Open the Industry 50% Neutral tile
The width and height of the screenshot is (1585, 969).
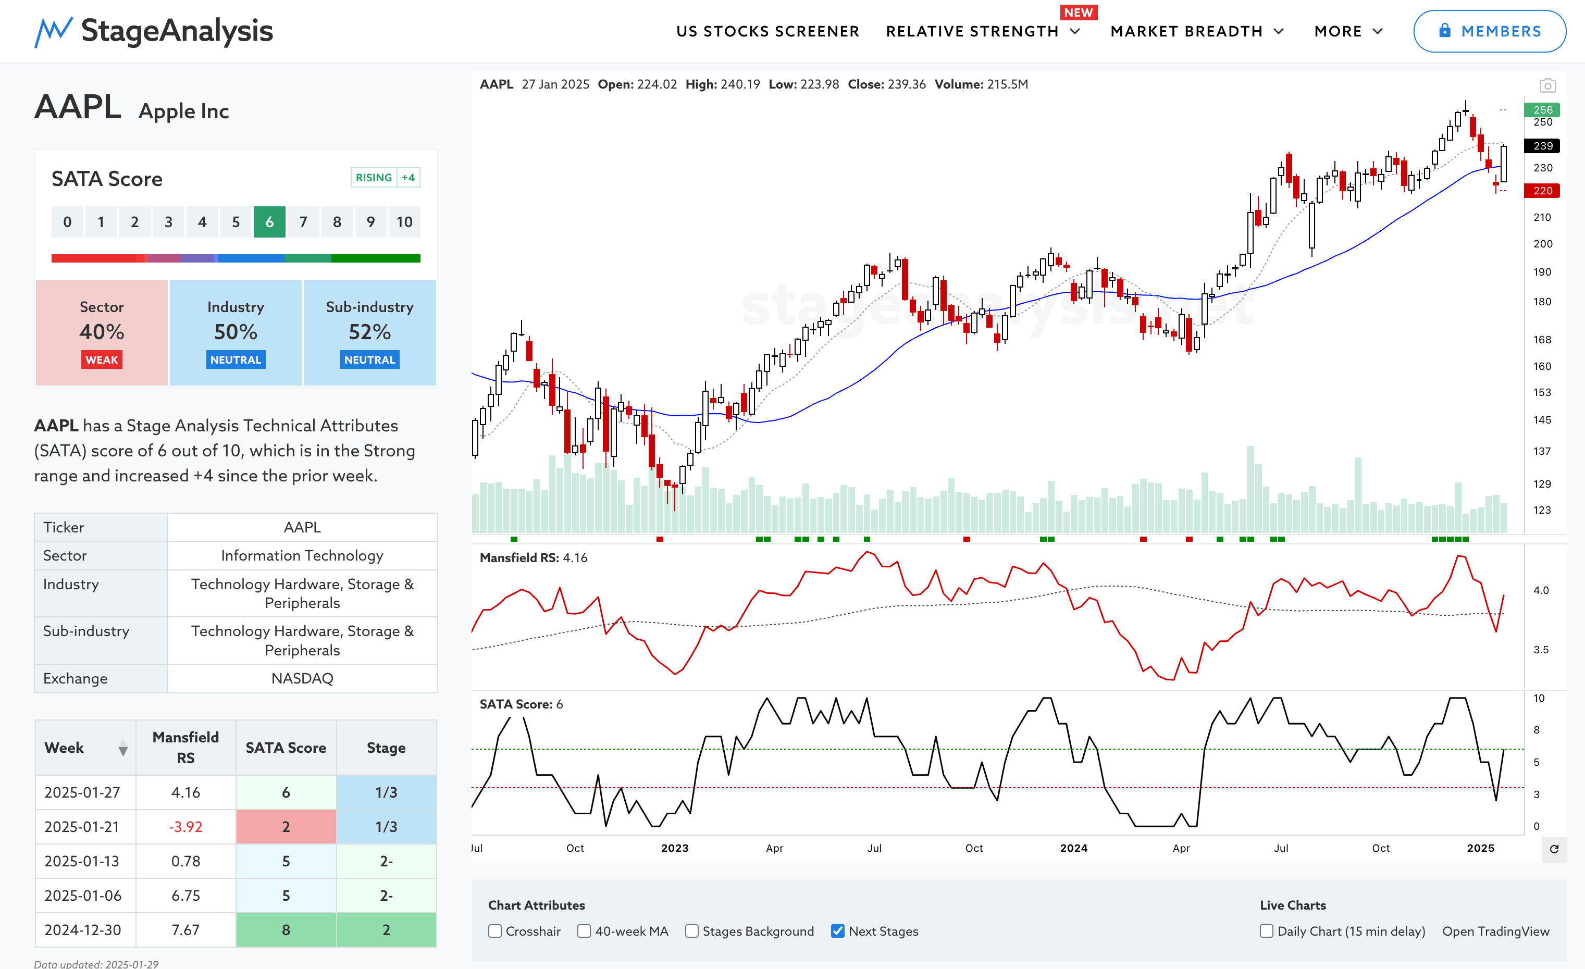point(236,332)
